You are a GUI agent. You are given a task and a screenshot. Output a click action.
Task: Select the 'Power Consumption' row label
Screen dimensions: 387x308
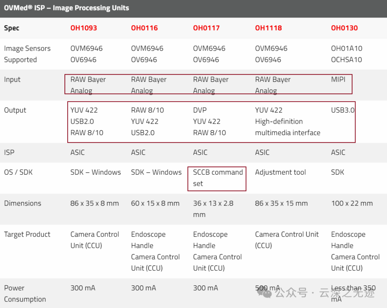[25, 293]
